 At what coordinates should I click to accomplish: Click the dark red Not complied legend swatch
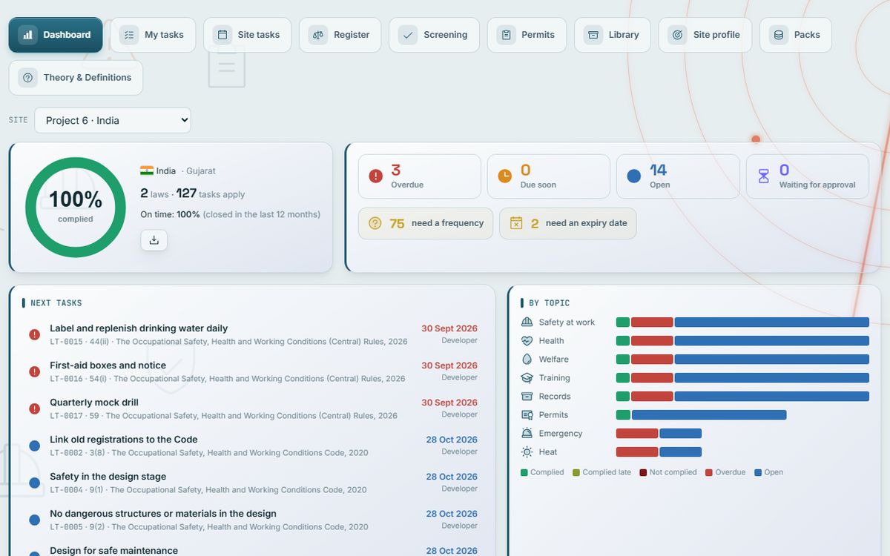(643, 472)
